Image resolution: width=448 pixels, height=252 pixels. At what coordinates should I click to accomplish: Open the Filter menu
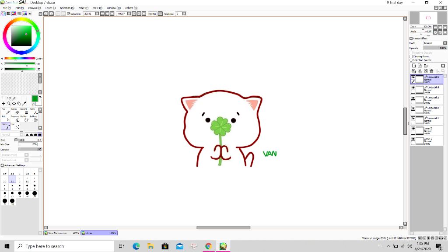click(84, 8)
